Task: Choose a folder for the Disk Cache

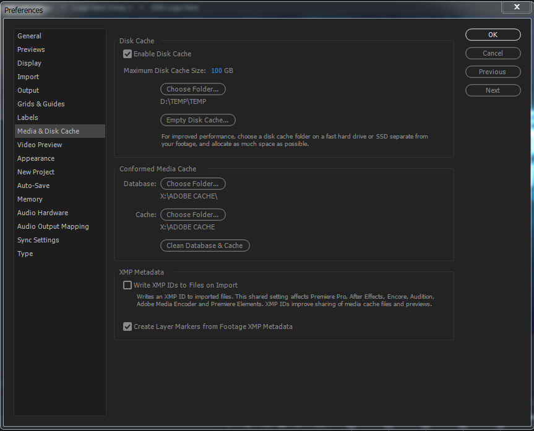Action: click(x=193, y=89)
